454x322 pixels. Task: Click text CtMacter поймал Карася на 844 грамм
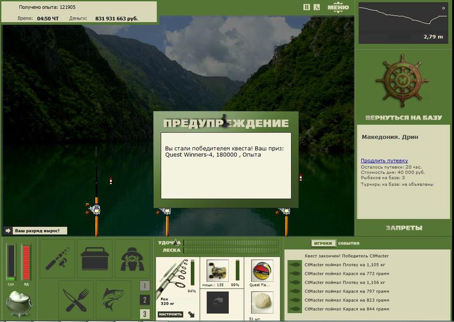point(347,309)
